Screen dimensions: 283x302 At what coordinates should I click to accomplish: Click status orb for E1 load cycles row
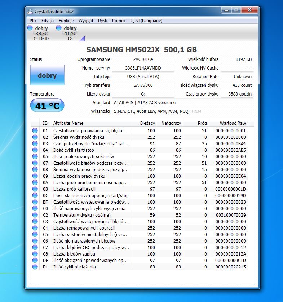35,267
